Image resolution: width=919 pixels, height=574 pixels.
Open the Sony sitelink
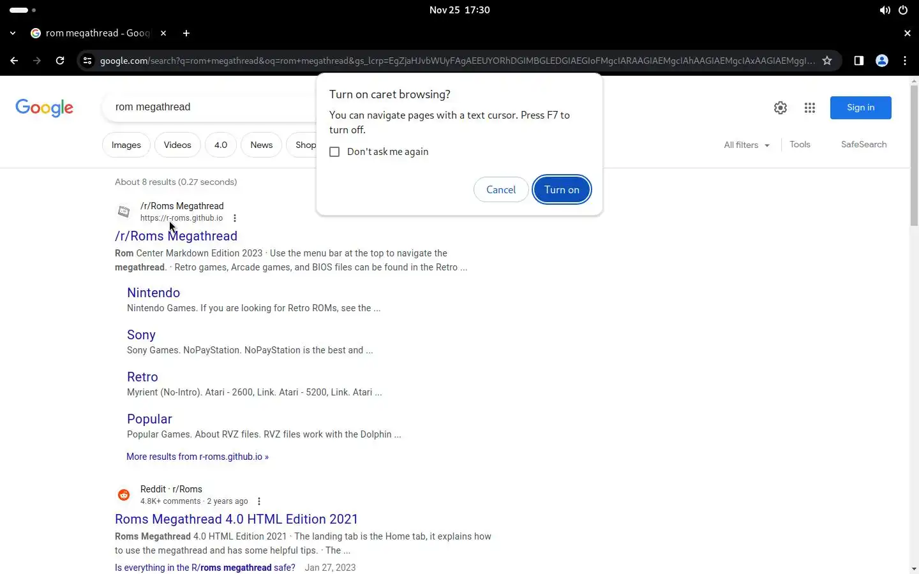click(141, 335)
